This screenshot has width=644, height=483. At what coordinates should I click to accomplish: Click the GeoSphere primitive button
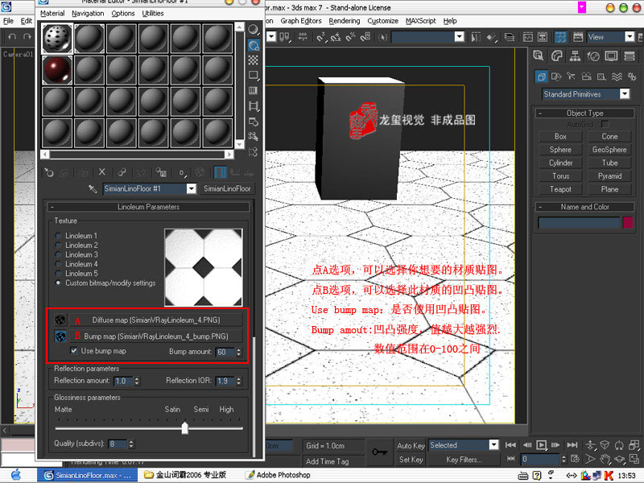coord(609,150)
